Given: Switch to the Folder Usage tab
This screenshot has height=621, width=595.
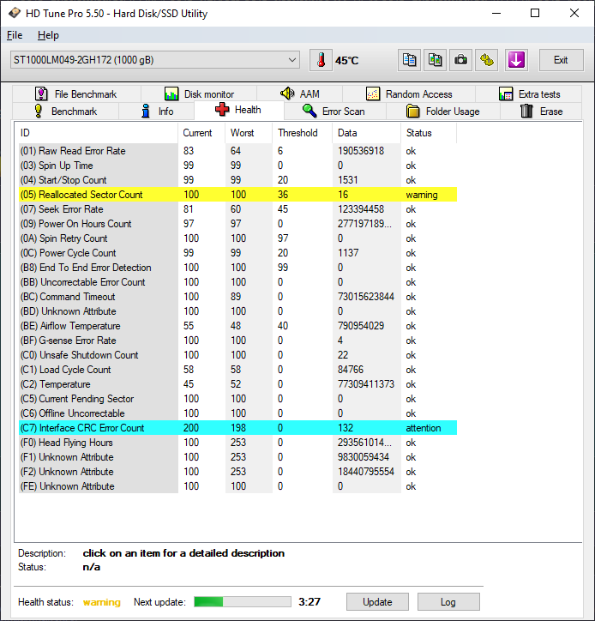Looking at the screenshot, I should [443, 112].
